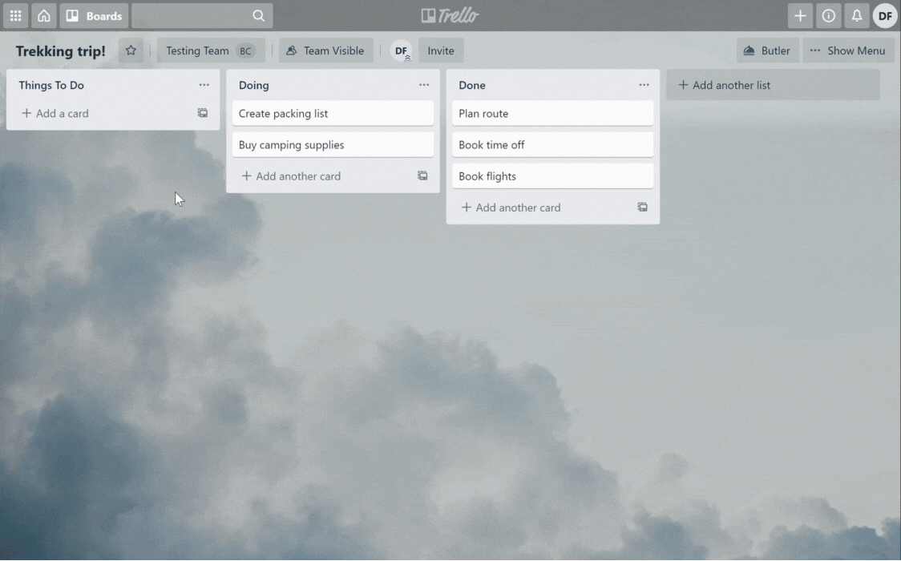The image size is (901, 561).
Task: Open your DF profile avatar menu
Action: 885,15
